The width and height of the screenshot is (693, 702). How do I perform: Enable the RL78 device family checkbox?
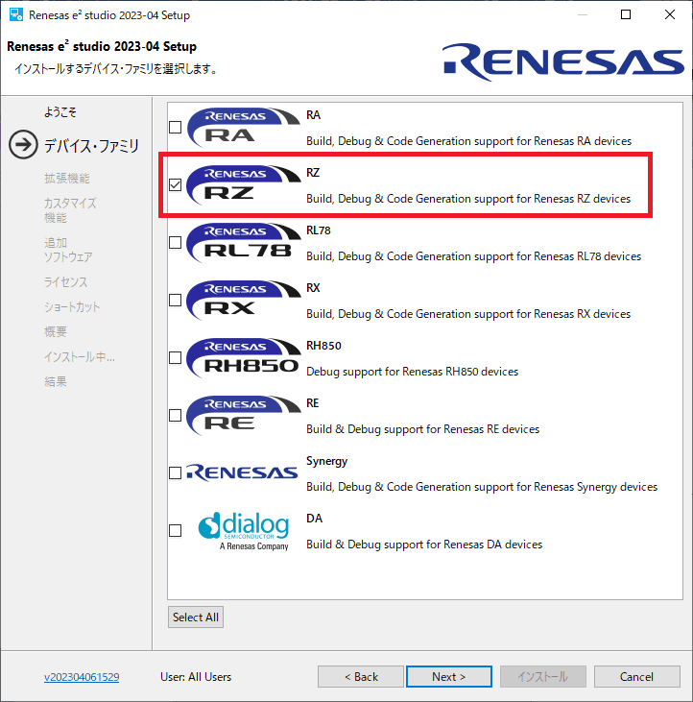(176, 243)
